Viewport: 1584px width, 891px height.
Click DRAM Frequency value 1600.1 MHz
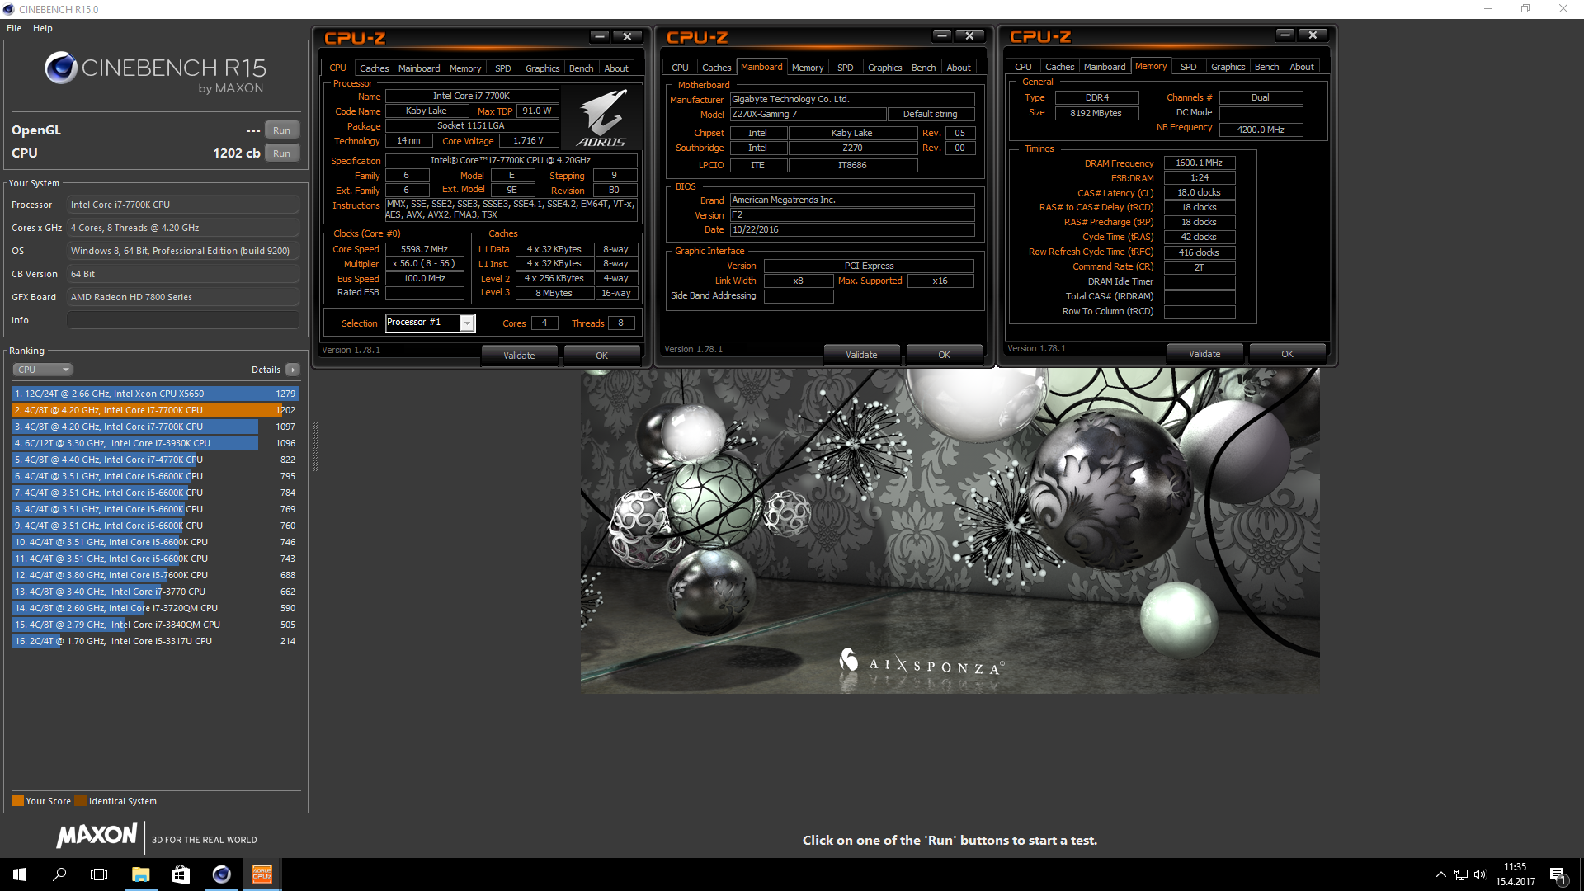(x=1199, y=163)
